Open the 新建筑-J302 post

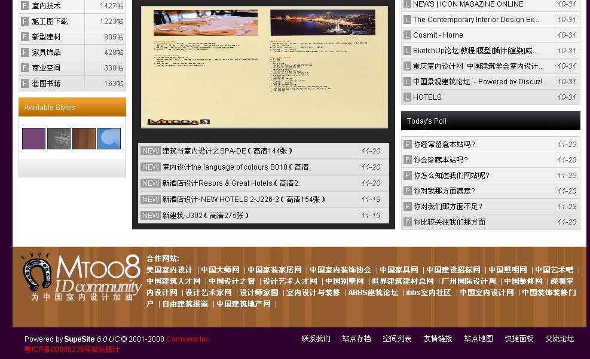point(206,216)
